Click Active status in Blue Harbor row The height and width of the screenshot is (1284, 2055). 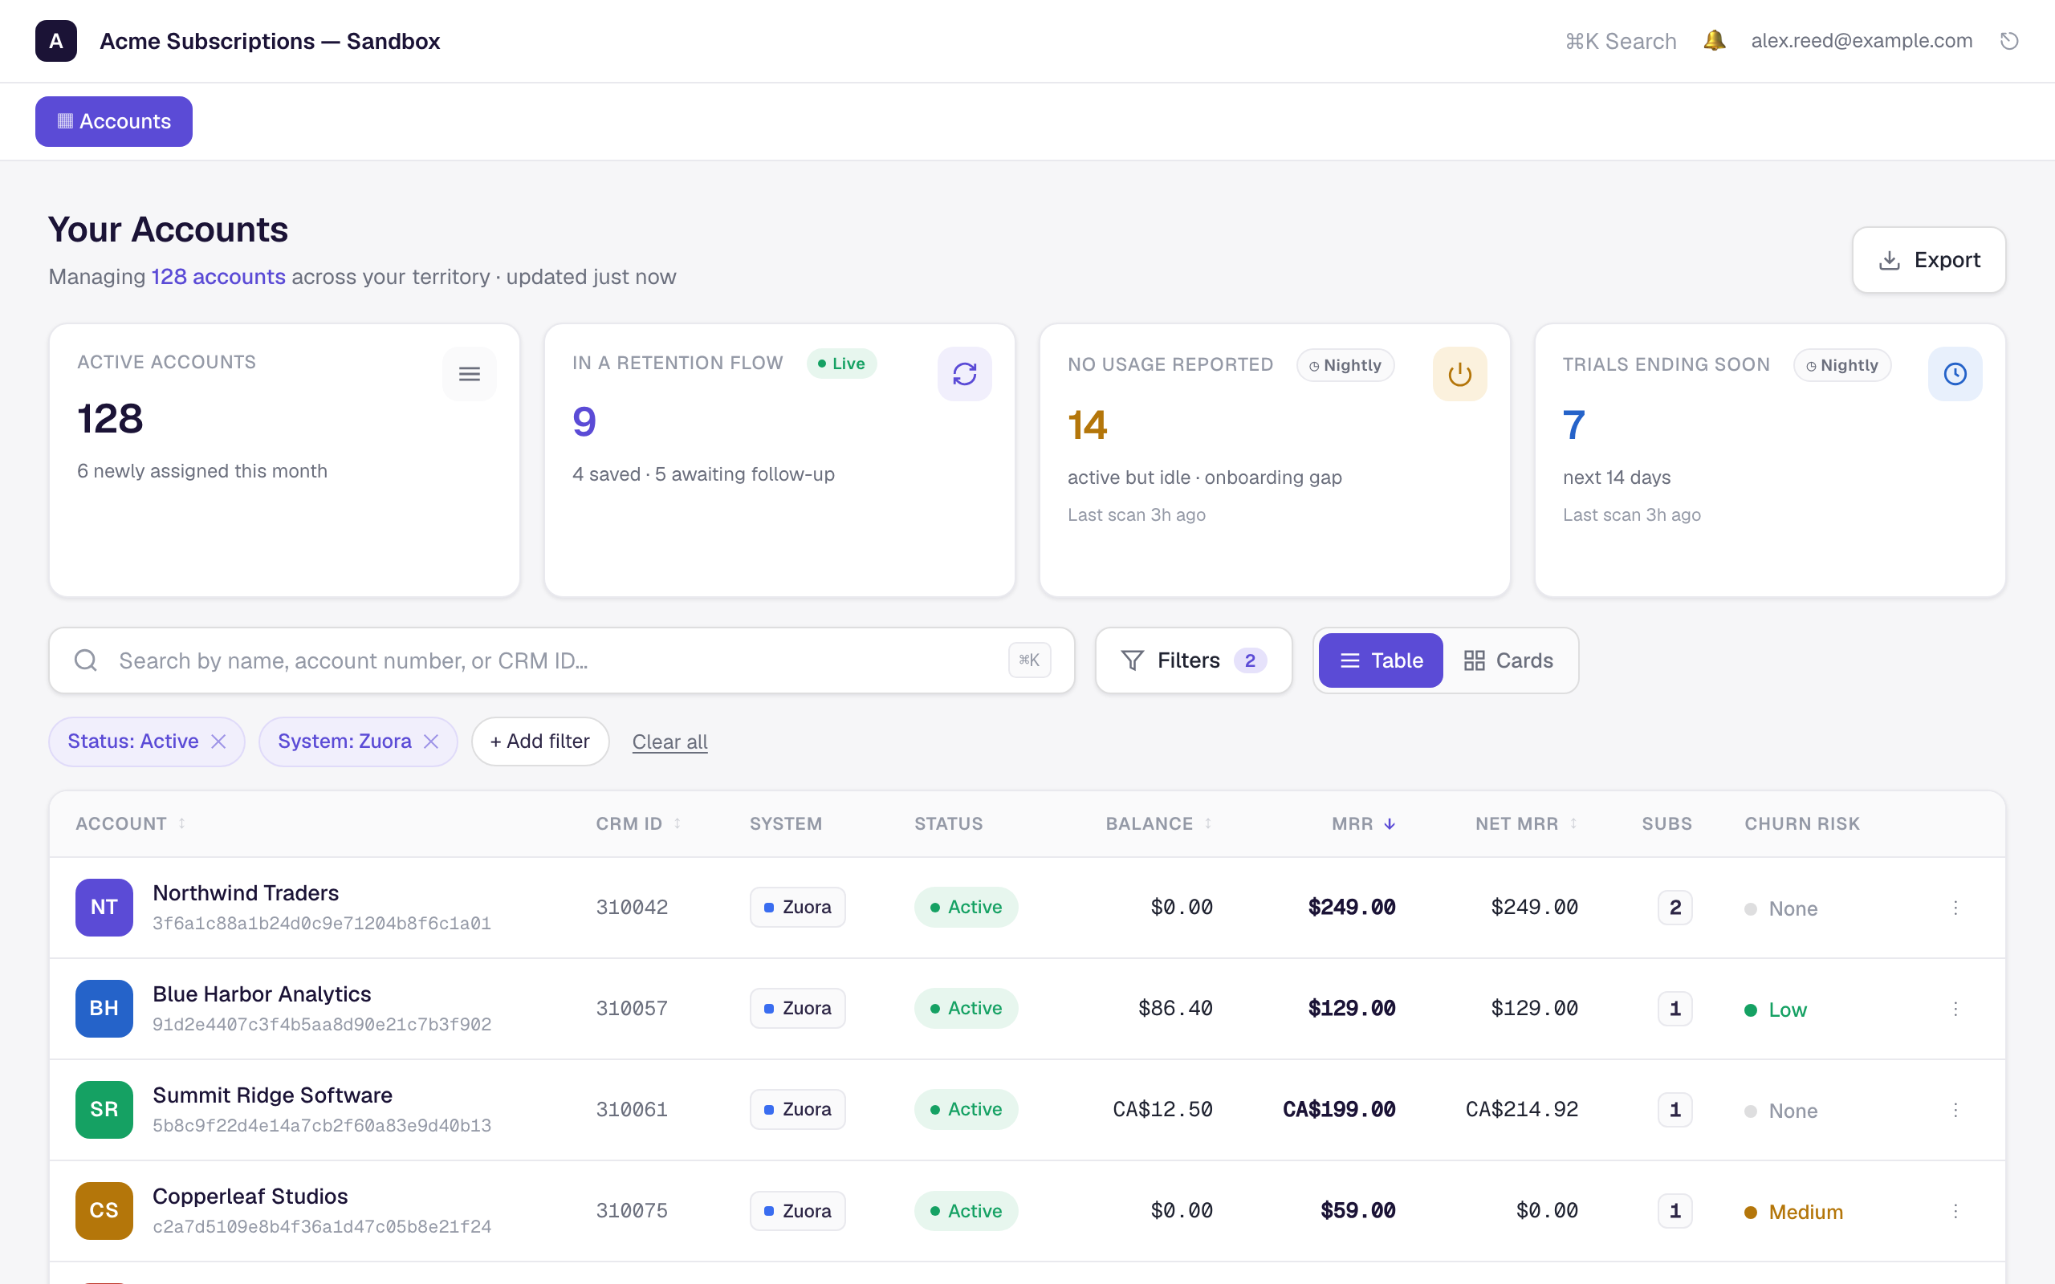click(x=966, y=1009)
